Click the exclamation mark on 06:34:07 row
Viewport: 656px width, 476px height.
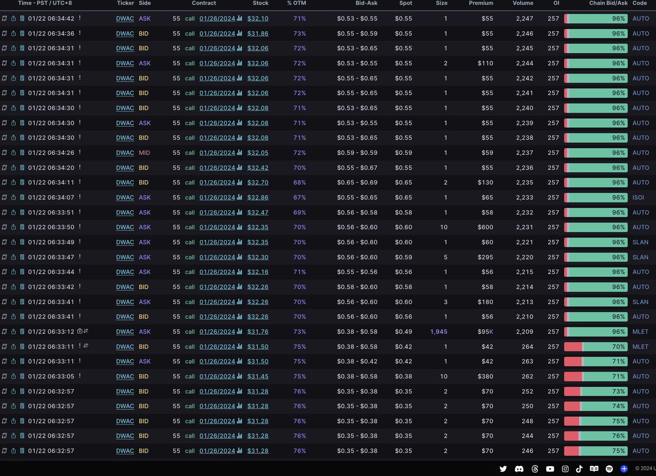click(x=80, y=197)
